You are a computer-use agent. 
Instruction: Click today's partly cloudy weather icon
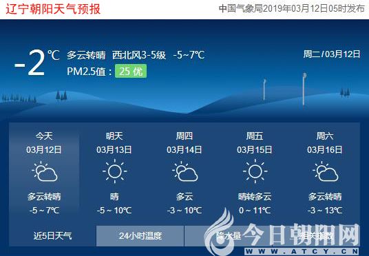coord(45,171)
